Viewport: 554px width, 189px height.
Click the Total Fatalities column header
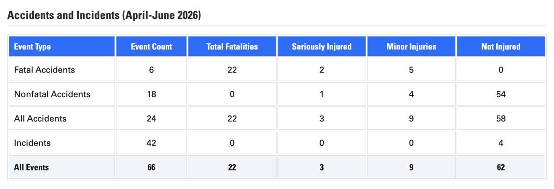click(x=232, y=46)
